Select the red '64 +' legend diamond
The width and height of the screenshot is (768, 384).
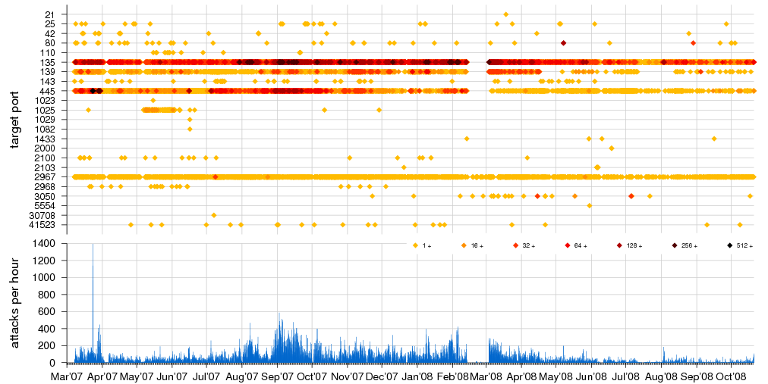567,245
